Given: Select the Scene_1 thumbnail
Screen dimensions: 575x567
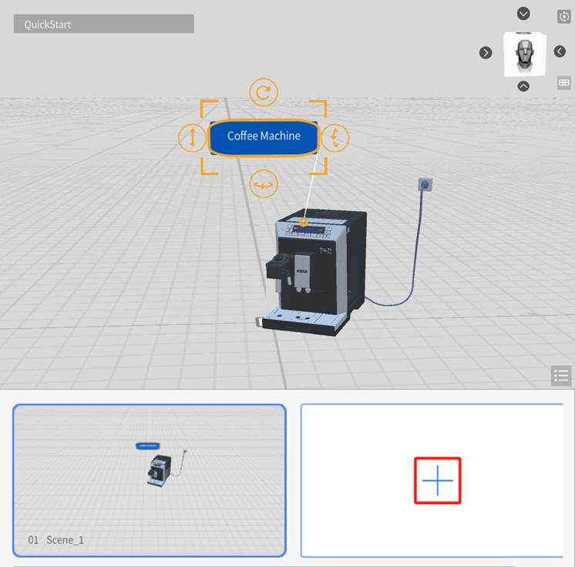Looking at the screenshot, I should [149, 479].
